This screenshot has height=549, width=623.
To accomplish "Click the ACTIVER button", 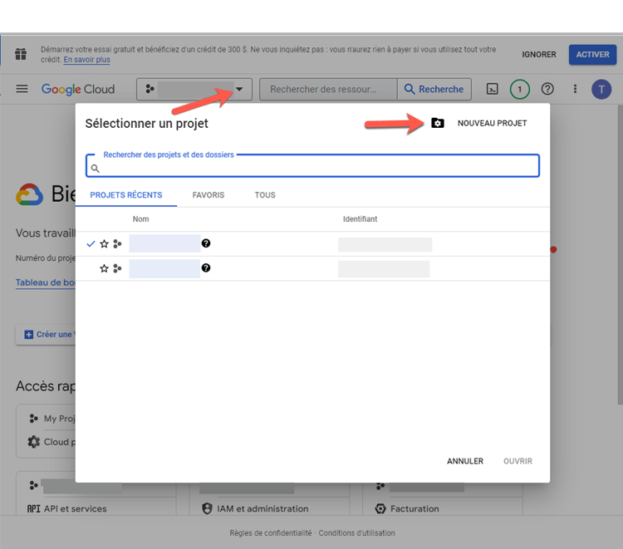I will tap(592, 55).
